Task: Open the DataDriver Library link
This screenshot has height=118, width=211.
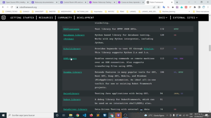Action: (x=75, y=109)
